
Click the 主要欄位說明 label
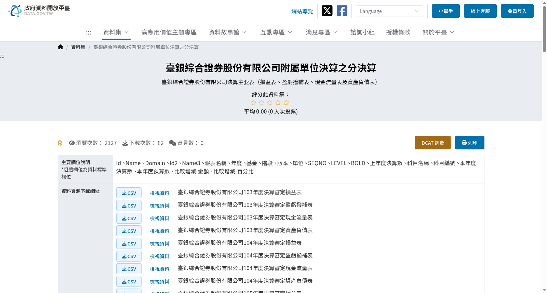tap(76, 162)
